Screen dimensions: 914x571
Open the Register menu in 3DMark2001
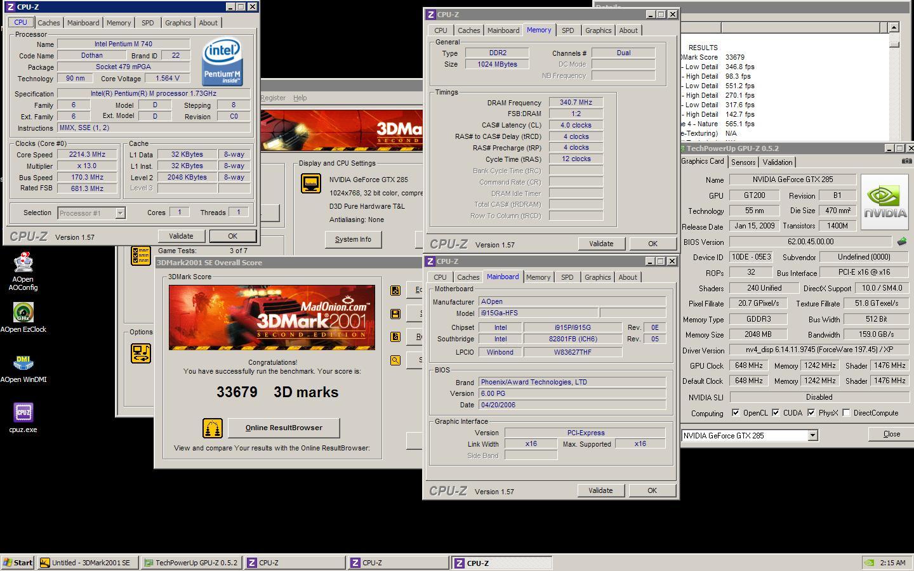273,98
